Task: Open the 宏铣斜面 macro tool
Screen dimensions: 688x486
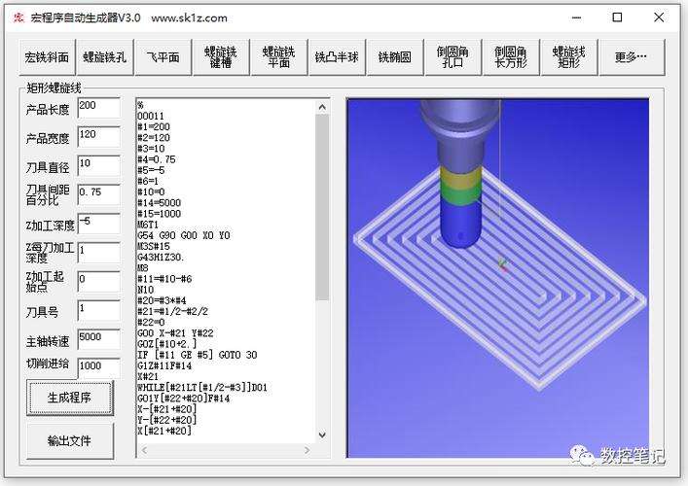Action: tap(48, 57)
